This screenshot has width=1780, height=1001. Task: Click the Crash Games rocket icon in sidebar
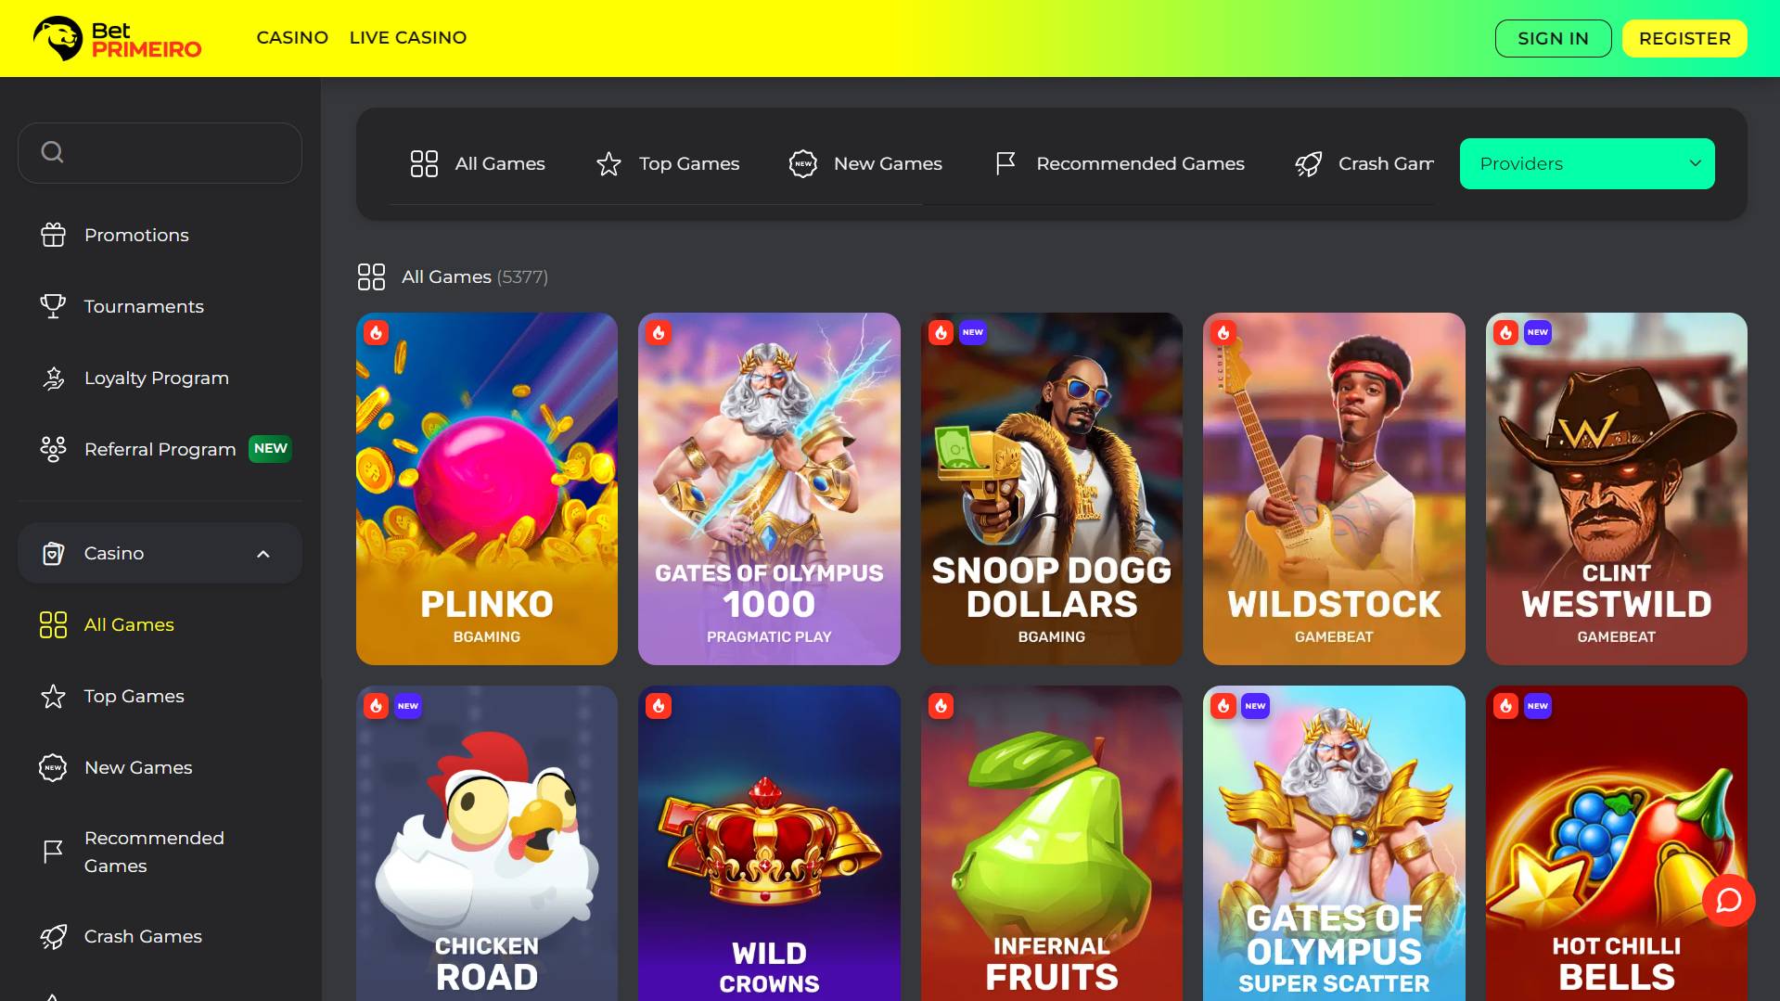[x=53, y=937]
